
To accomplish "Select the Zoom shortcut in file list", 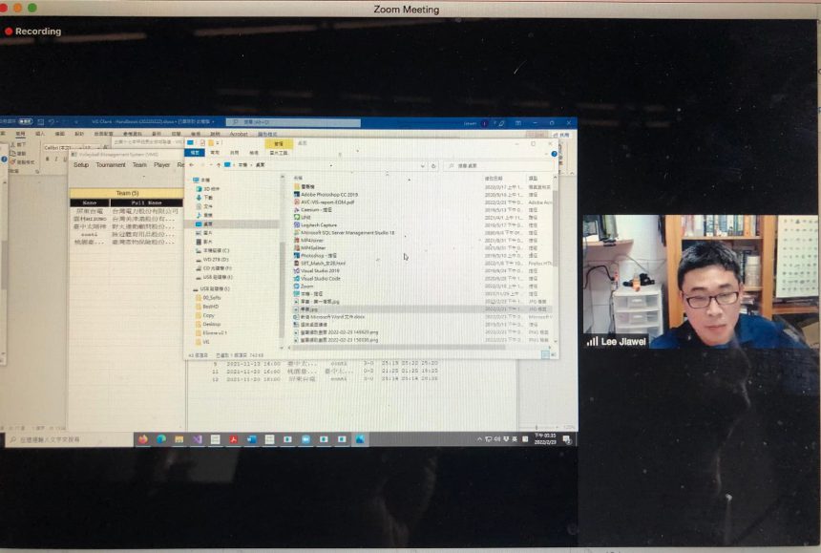I will (x=304, y=286).
